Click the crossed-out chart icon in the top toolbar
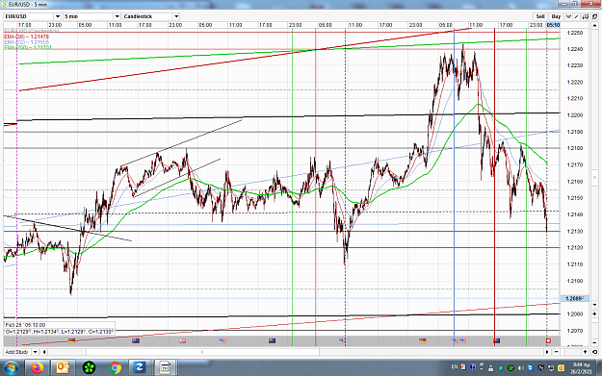The width and height of the screenshot is (602, 376). (x=586, y=16)
